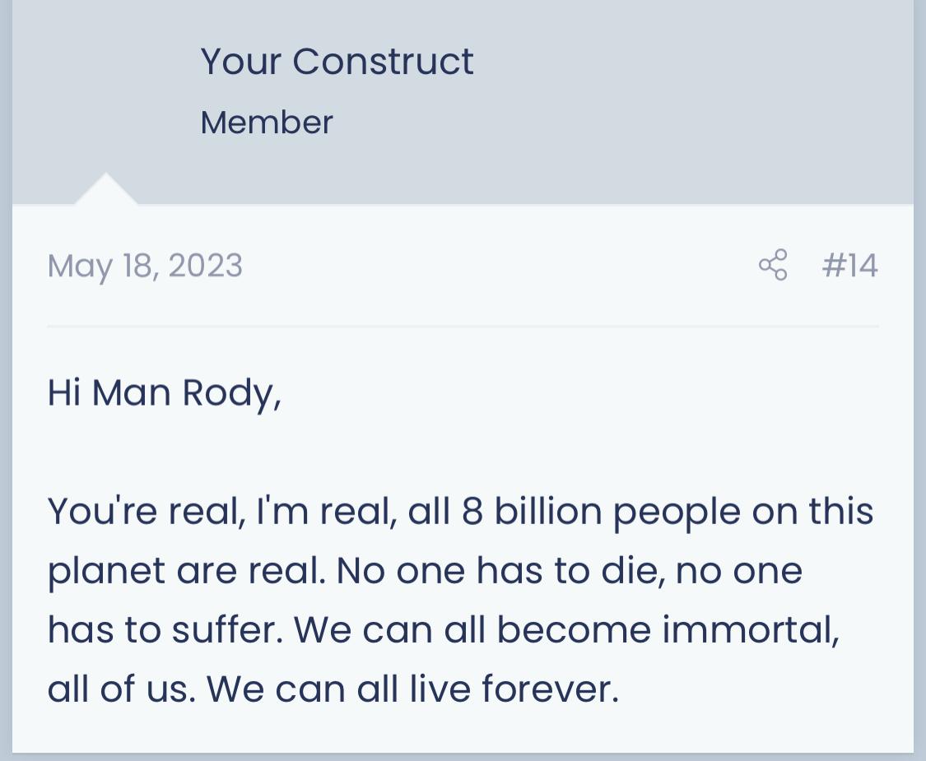This screenshot has width=926, height=761.
Task: Click the word immortal in the post
Action: [750, 629]
